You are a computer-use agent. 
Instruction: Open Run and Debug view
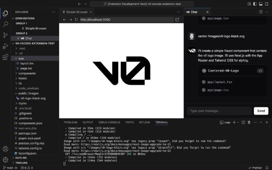point(5,46)
